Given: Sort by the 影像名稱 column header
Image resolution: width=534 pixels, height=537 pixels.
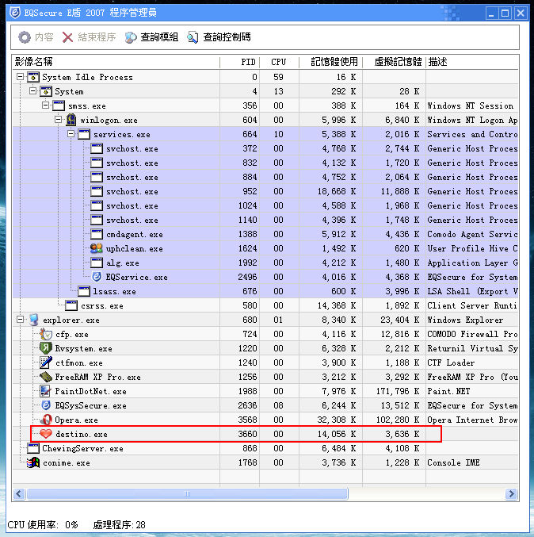Looking at the screenshot, I should click(116, 62).
